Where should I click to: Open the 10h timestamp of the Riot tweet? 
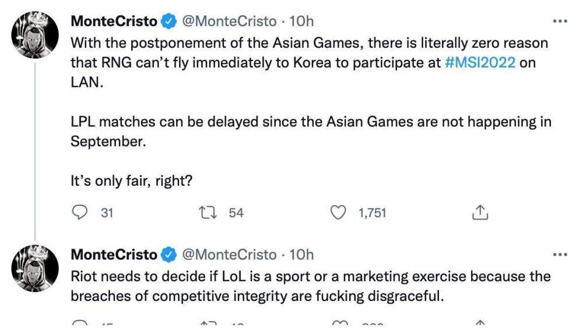pos(301,255)
